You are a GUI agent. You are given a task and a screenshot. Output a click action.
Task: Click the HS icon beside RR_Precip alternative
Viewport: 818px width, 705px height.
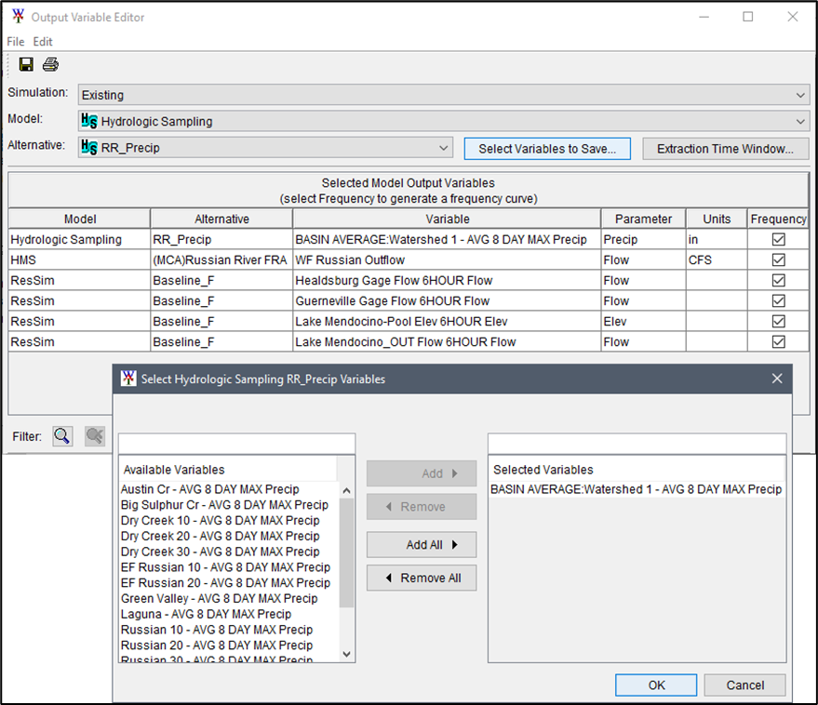point(87,148)
